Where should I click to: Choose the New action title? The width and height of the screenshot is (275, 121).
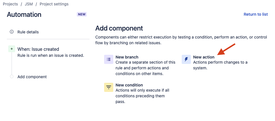[204, 57]
